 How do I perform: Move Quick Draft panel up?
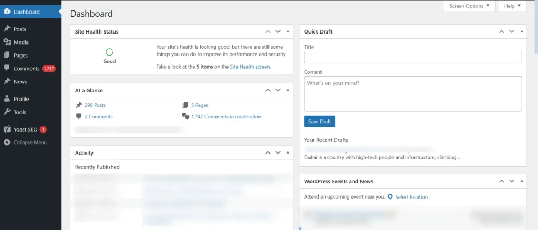502,31
